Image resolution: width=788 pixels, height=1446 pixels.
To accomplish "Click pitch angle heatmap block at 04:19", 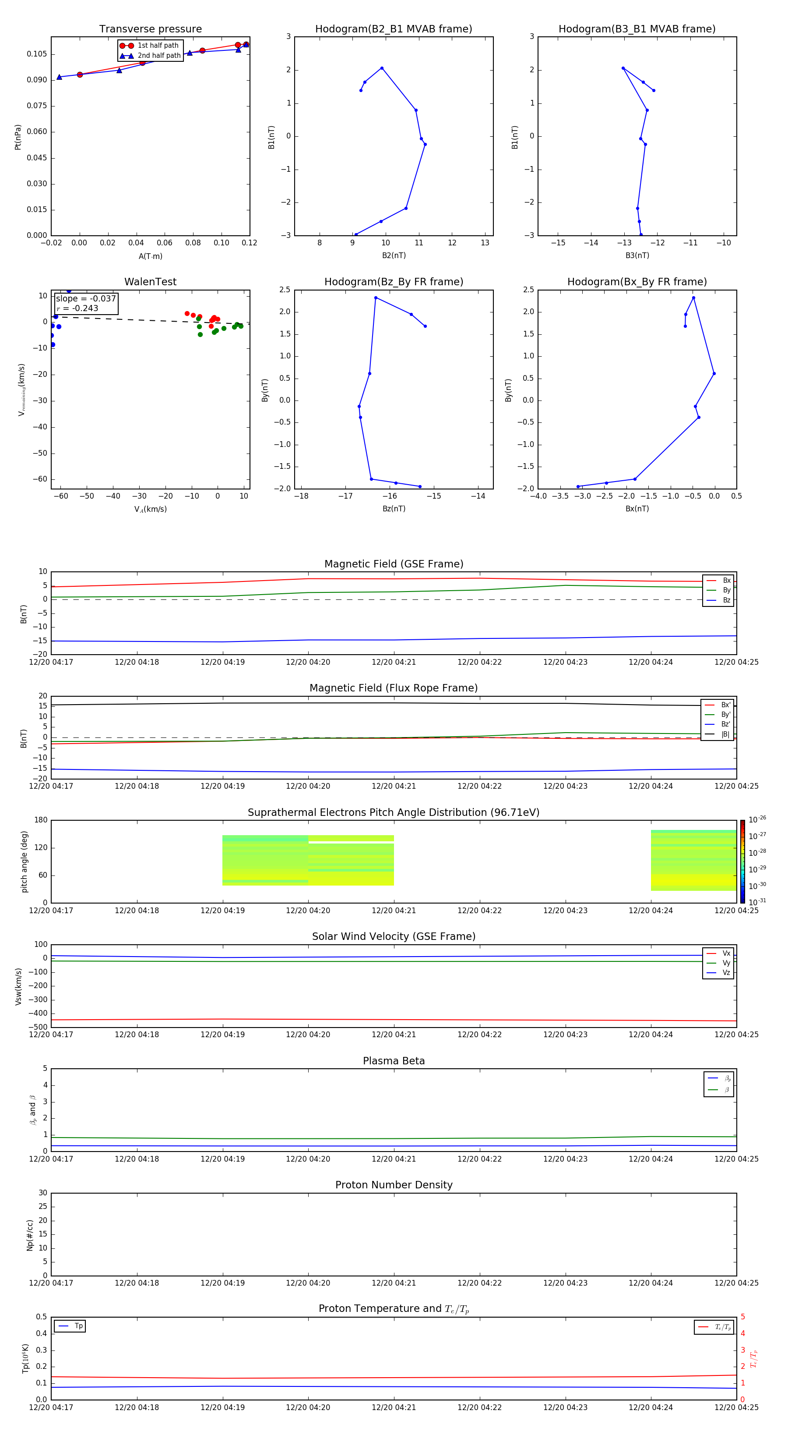I will [265, 861].
